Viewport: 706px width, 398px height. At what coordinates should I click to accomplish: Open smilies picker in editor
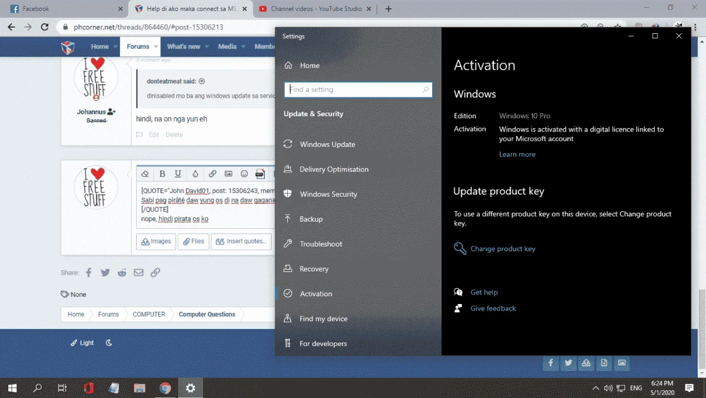[244, 174]
